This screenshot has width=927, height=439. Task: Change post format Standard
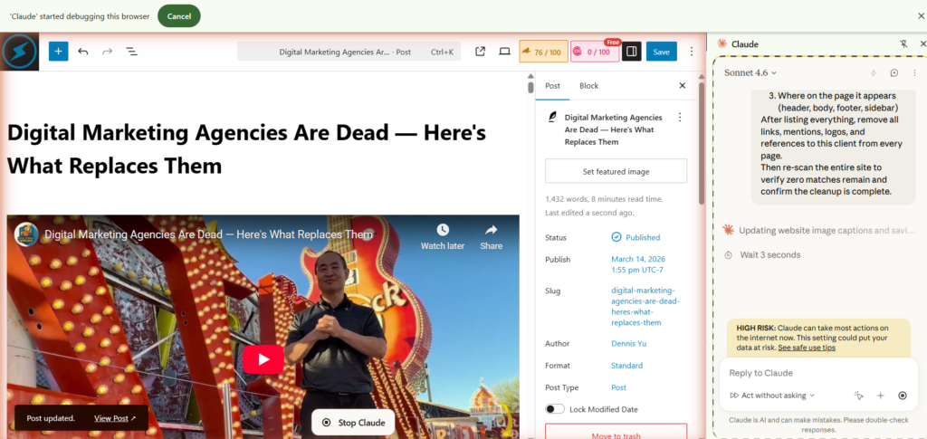coord(626,366)
